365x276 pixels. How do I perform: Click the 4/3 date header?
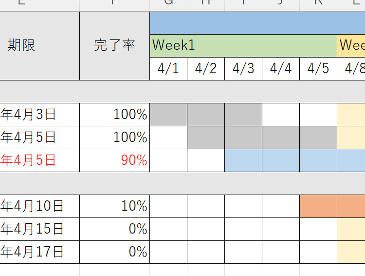click(243, 69)
